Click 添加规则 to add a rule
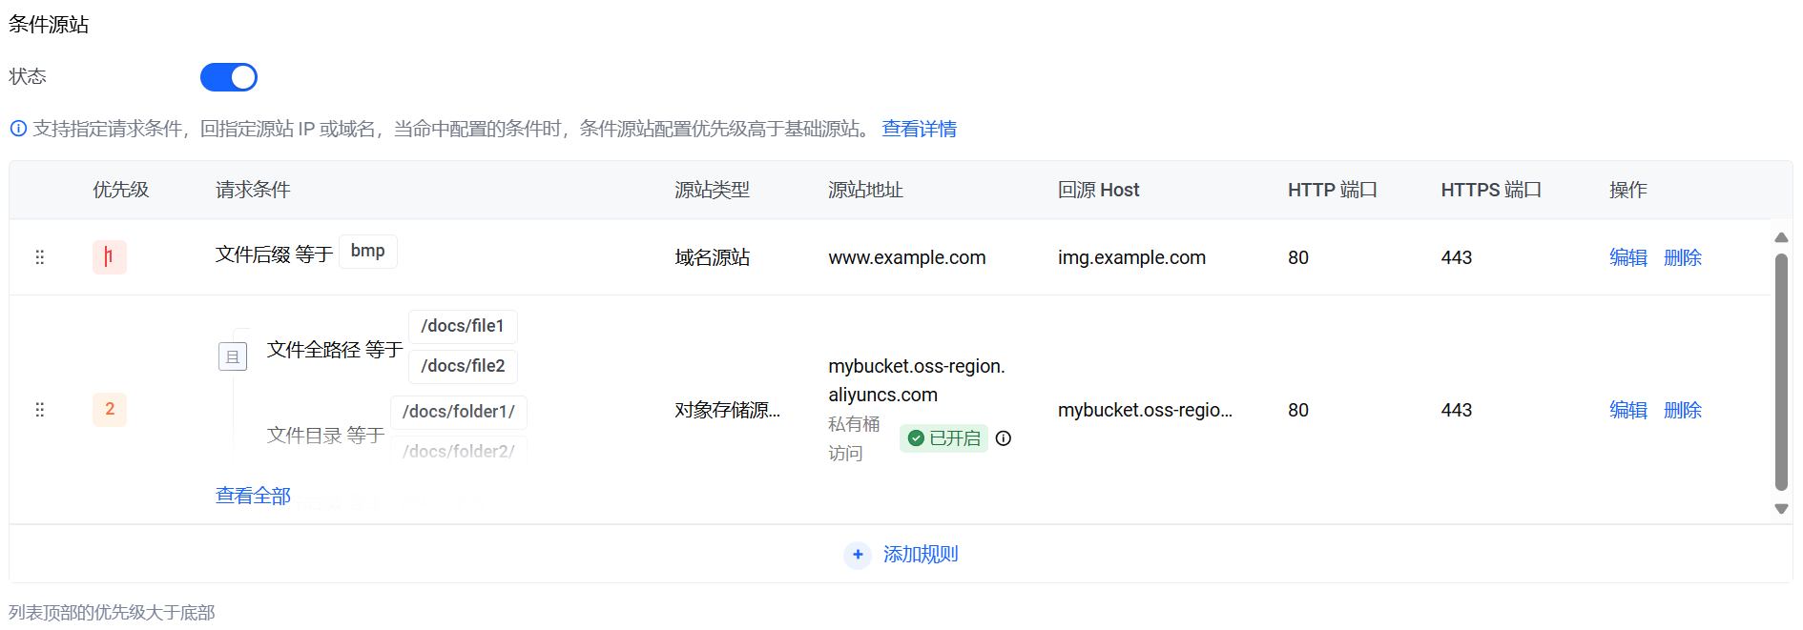 coord(920,555)
